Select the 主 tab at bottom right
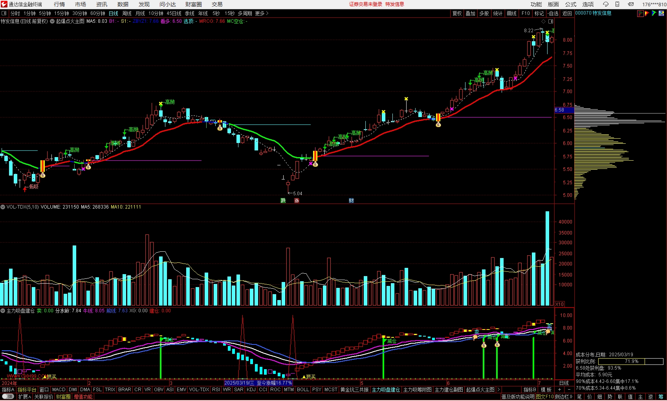 [641, 397]
